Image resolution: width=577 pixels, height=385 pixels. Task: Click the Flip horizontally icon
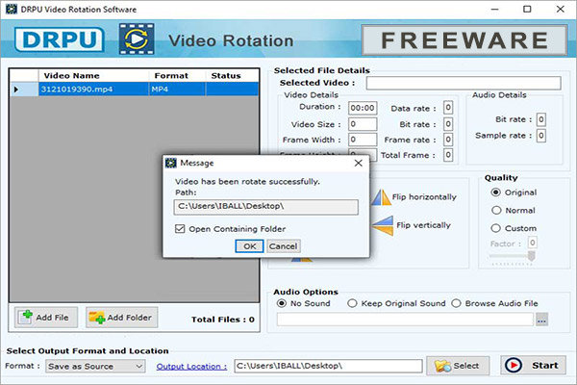[381, 197]
